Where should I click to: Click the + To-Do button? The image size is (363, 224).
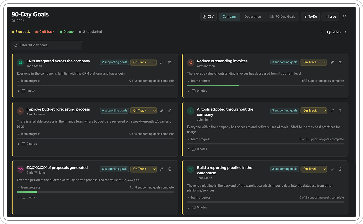[310, 16]
